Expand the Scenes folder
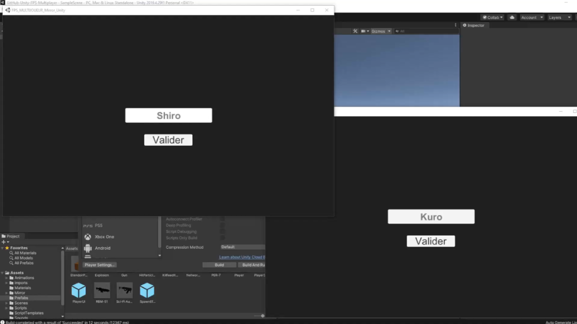 click(x=7, y=303)
